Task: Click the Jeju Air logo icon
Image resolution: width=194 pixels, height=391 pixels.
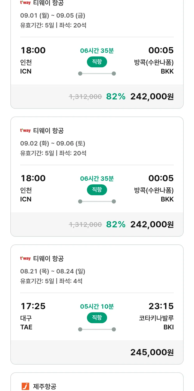Action: [25, 386]
